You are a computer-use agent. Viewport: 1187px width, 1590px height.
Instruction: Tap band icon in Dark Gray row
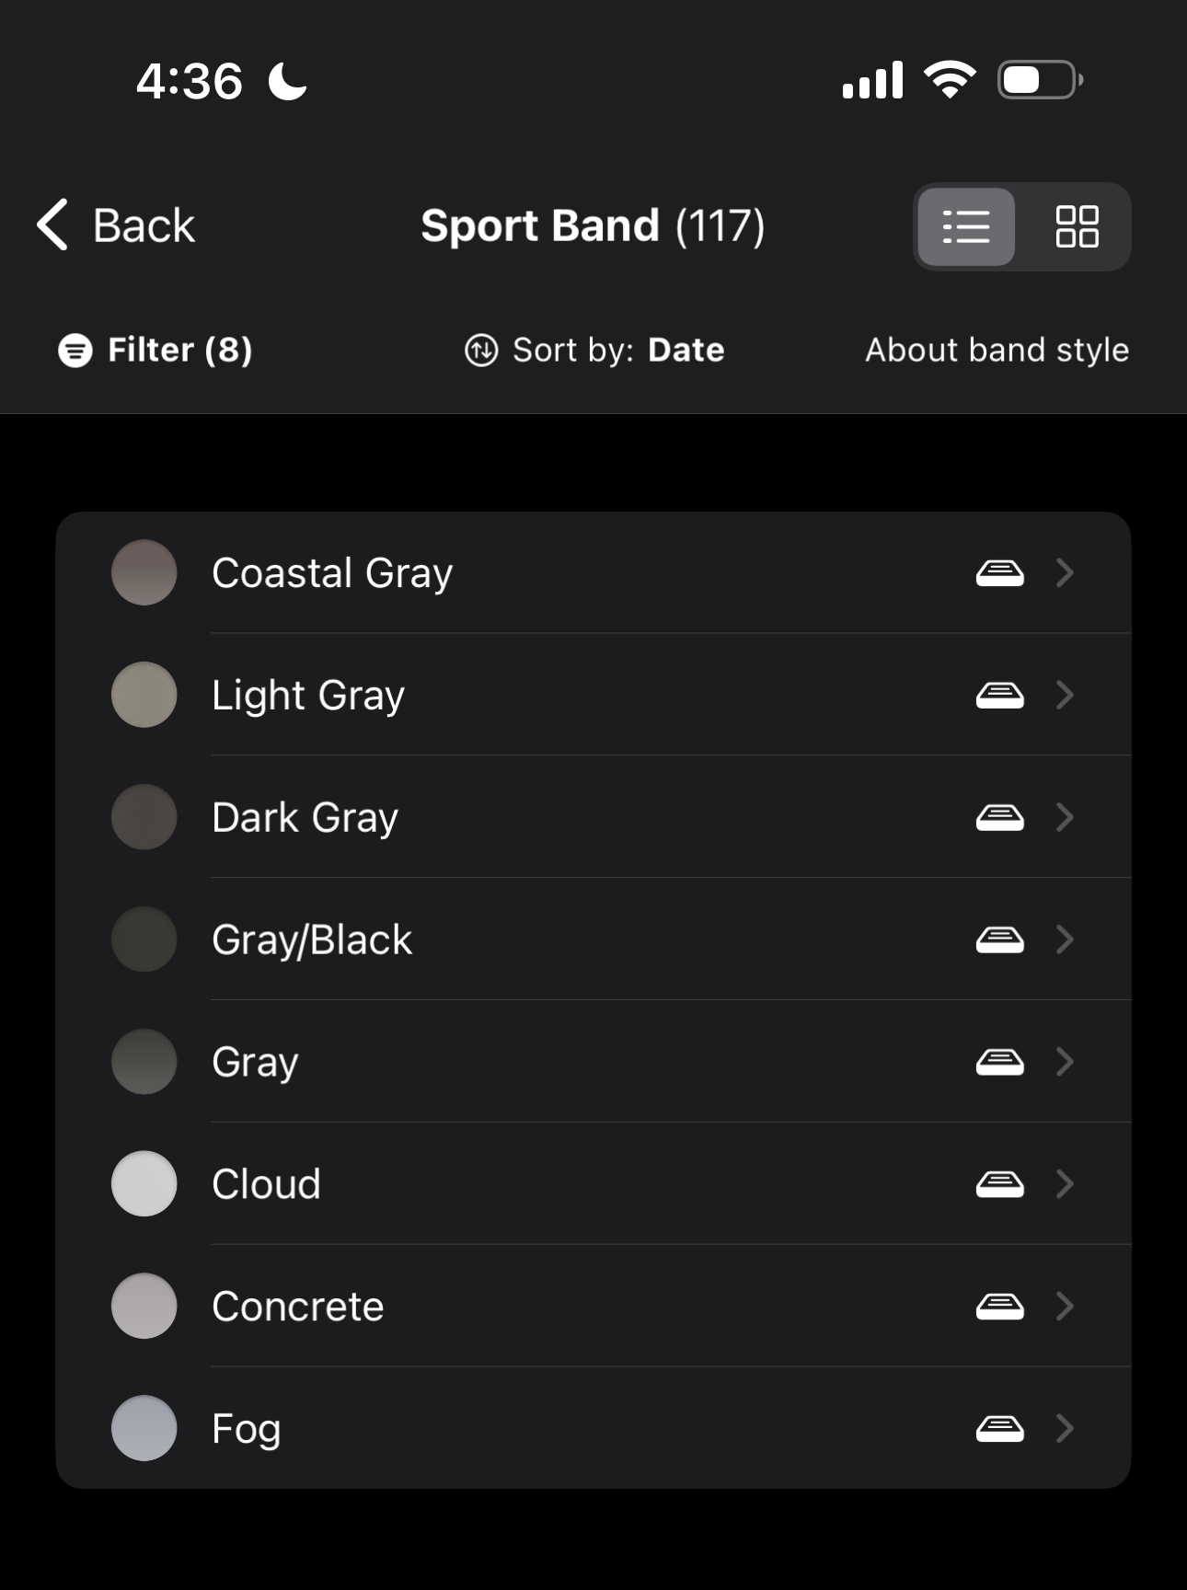click(x=999, y=817)
